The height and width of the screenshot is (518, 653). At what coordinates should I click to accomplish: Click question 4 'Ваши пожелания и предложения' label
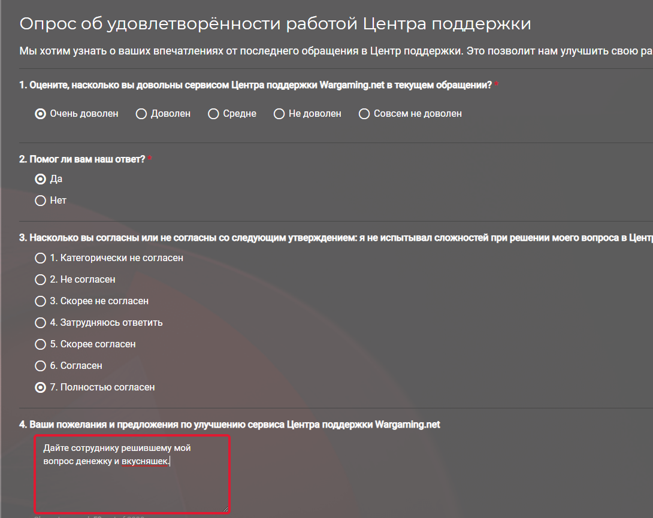point(229,425)
